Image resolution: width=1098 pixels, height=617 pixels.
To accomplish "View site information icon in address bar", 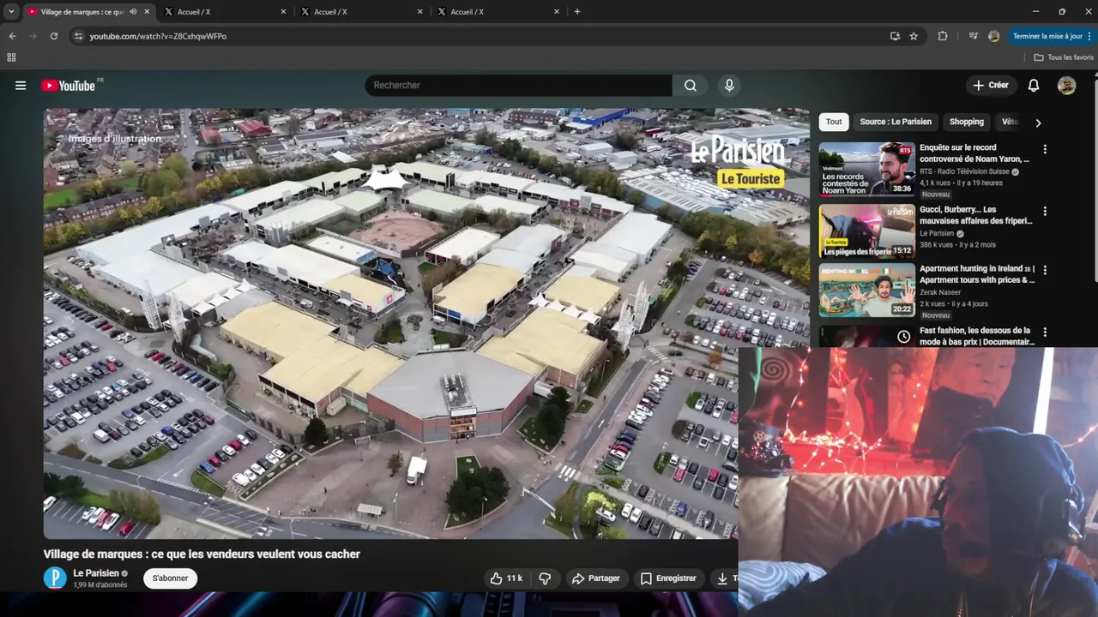I will tap(78, 36).
